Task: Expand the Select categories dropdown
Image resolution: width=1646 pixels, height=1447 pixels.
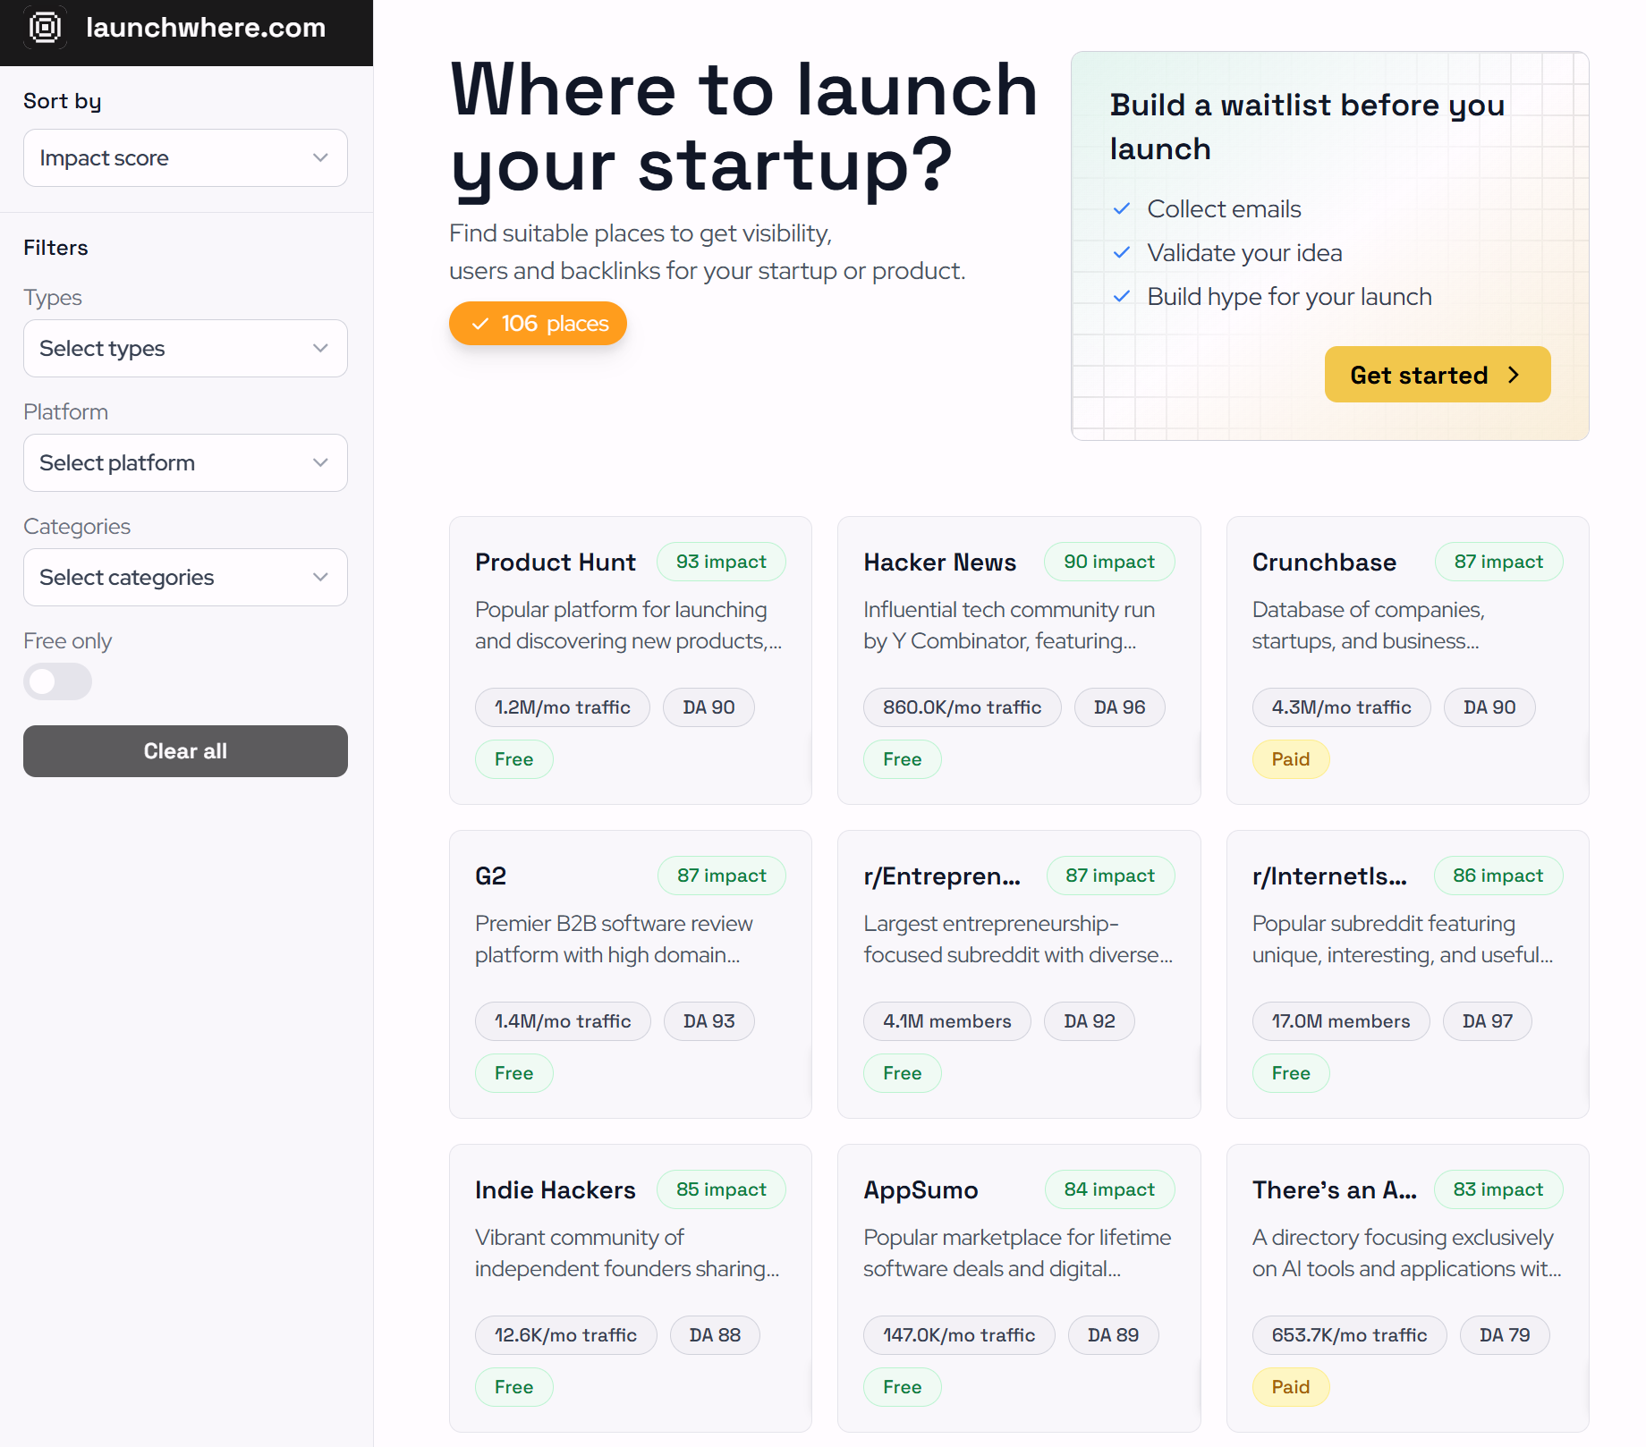Action: [185, 578]
